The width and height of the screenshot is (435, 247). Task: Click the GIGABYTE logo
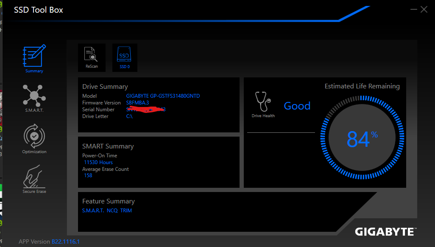pos(386,232)
